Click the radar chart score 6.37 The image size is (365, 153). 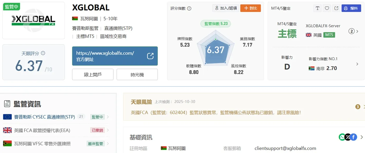[x=216, y=50]
